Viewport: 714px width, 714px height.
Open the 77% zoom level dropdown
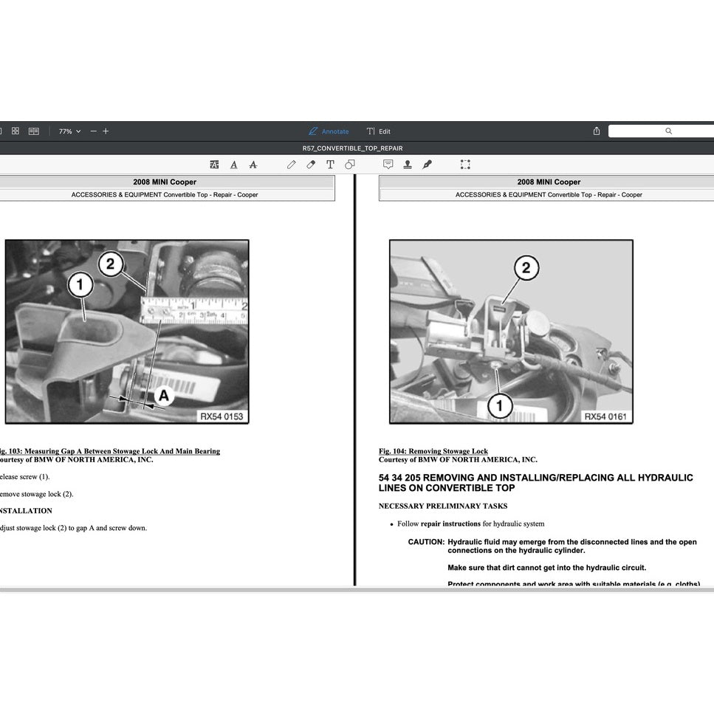click(69, 131)
